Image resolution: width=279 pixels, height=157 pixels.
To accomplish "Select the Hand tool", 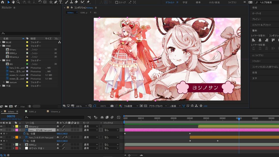I will pos(13,2).
